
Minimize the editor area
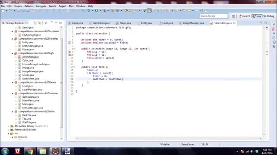click(261, 23)
